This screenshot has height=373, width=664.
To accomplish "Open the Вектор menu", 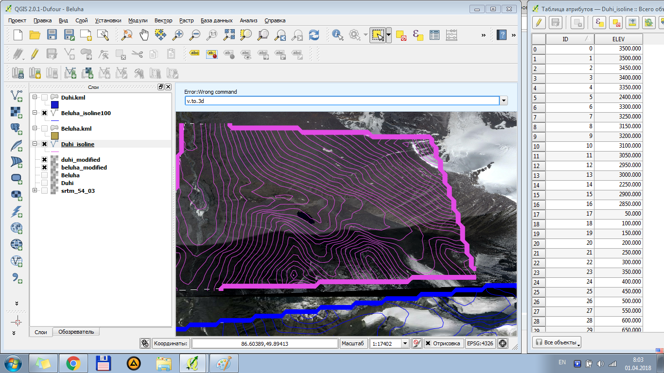I will pos(163,20).
